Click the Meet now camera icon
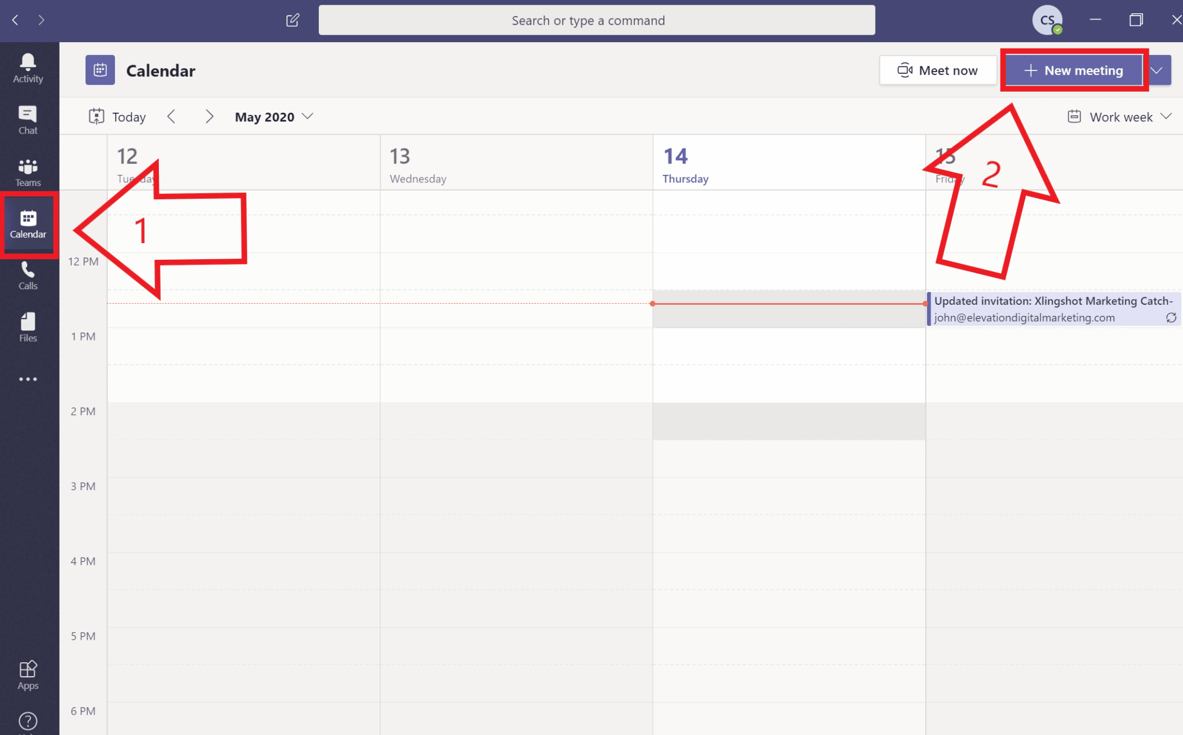Image resolution: width=1183 pixels, height=735 pixels. tap(905, 70)
